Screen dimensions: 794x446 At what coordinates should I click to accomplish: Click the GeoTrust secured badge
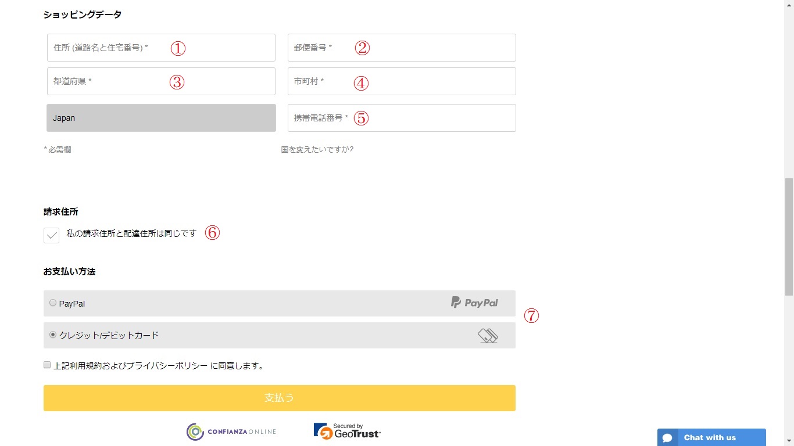pos(347,431)
